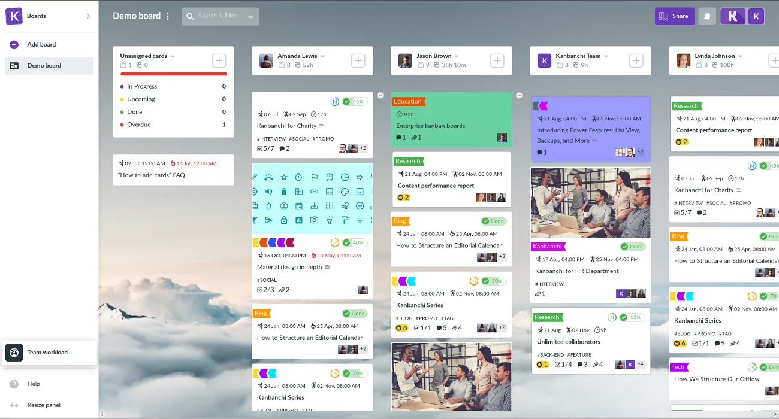Add a card to Unassigned cards list

[x=219, y=60]
